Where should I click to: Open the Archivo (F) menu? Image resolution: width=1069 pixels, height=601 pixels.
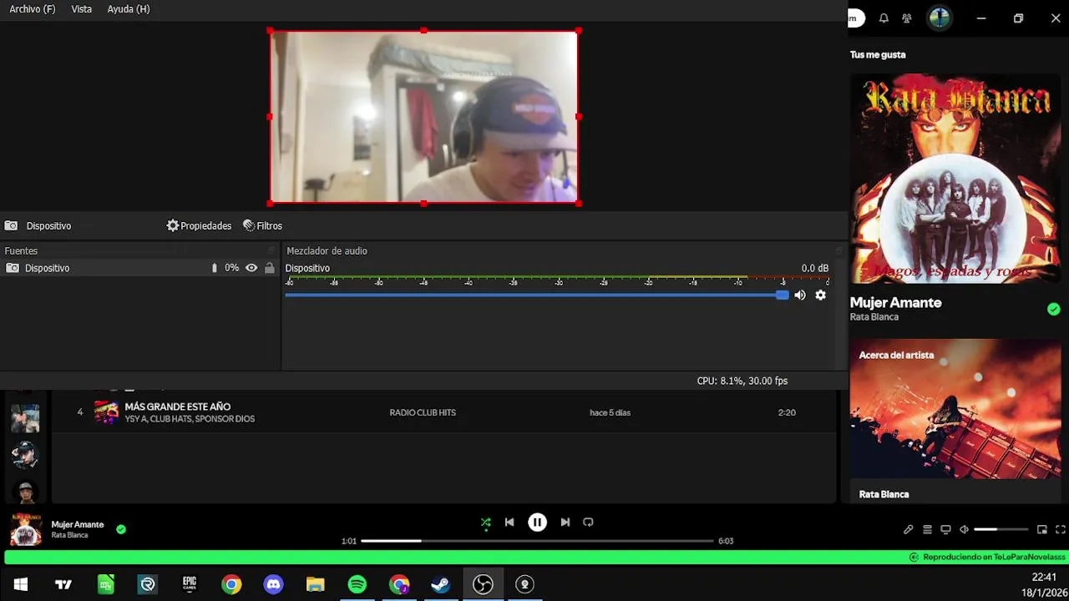(x=33, y=9)
